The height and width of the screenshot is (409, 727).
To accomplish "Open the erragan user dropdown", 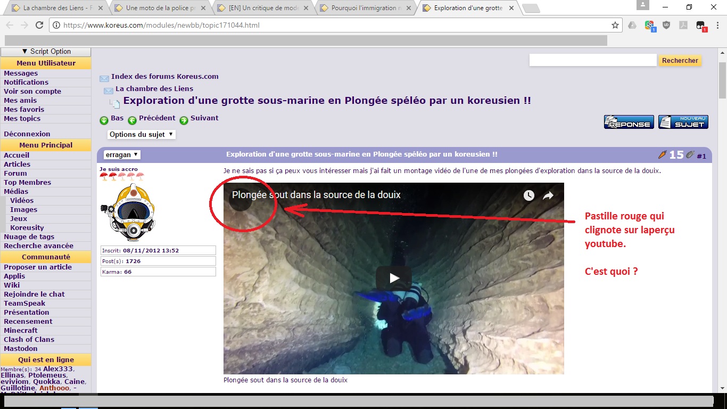I will (122, 154).
